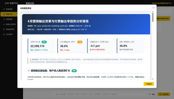This screenshot has height=99, width=174.
Task: Click the green 真实 badge beside 营销触达基础盘 heading
Action: point(74,71)
